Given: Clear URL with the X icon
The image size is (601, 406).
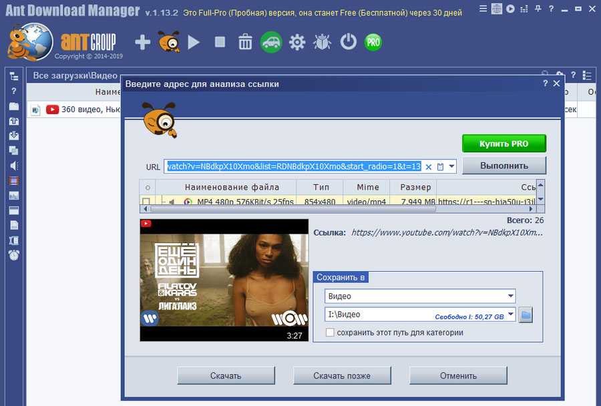Looking at the screenshot, I should [x=429, y=166].
